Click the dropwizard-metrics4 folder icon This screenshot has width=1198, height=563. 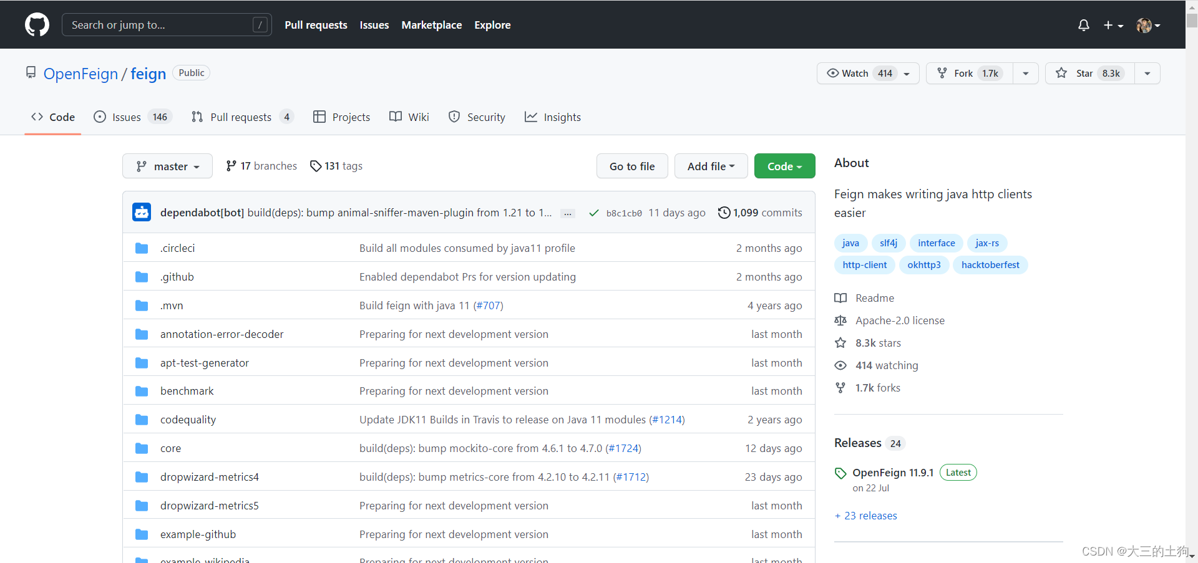click(142, 477)
